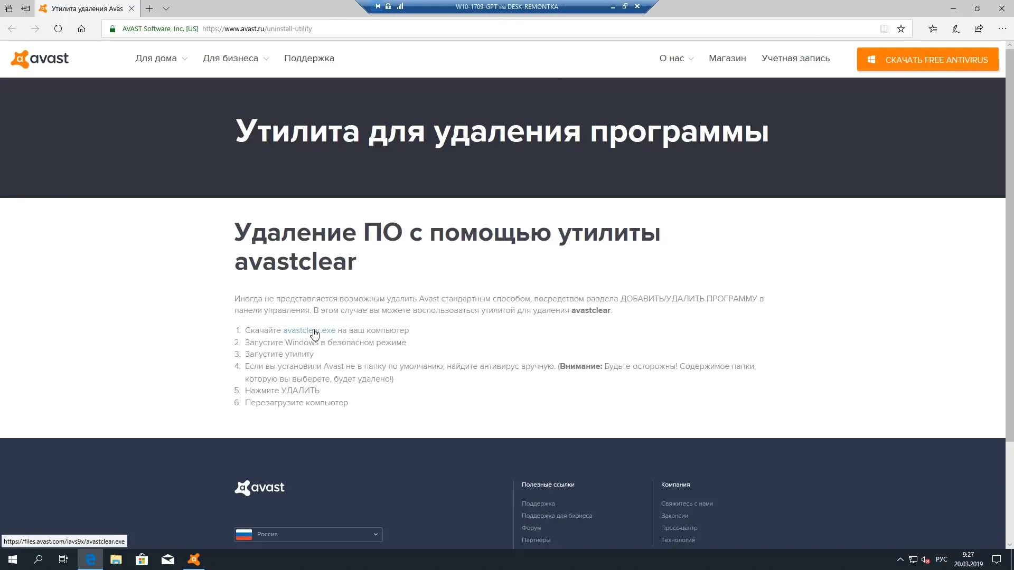Click the share page icon

pyautogui.click(x=979, y=29)
